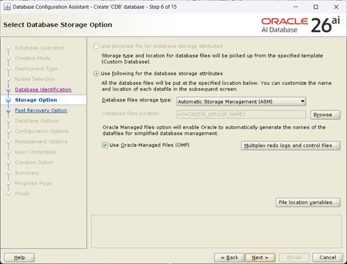Click the Database Identification step bullet
The height and width of the screenshot is (264, 347).
point(8,90)
